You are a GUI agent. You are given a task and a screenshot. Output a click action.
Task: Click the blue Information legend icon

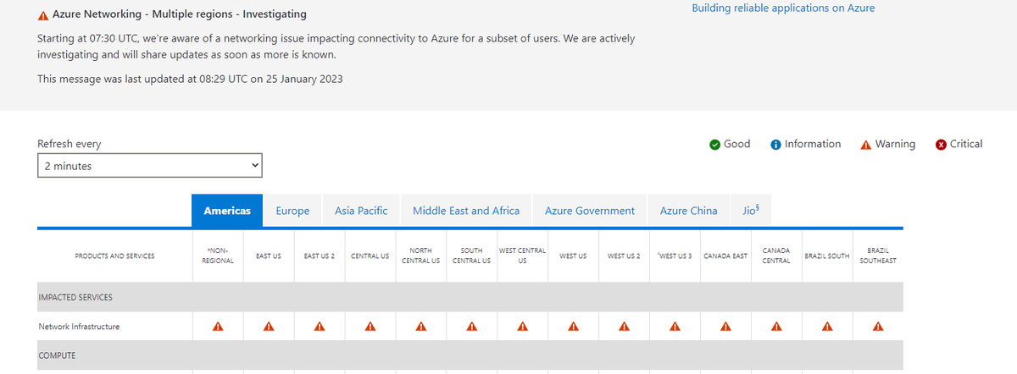(775, 145)
